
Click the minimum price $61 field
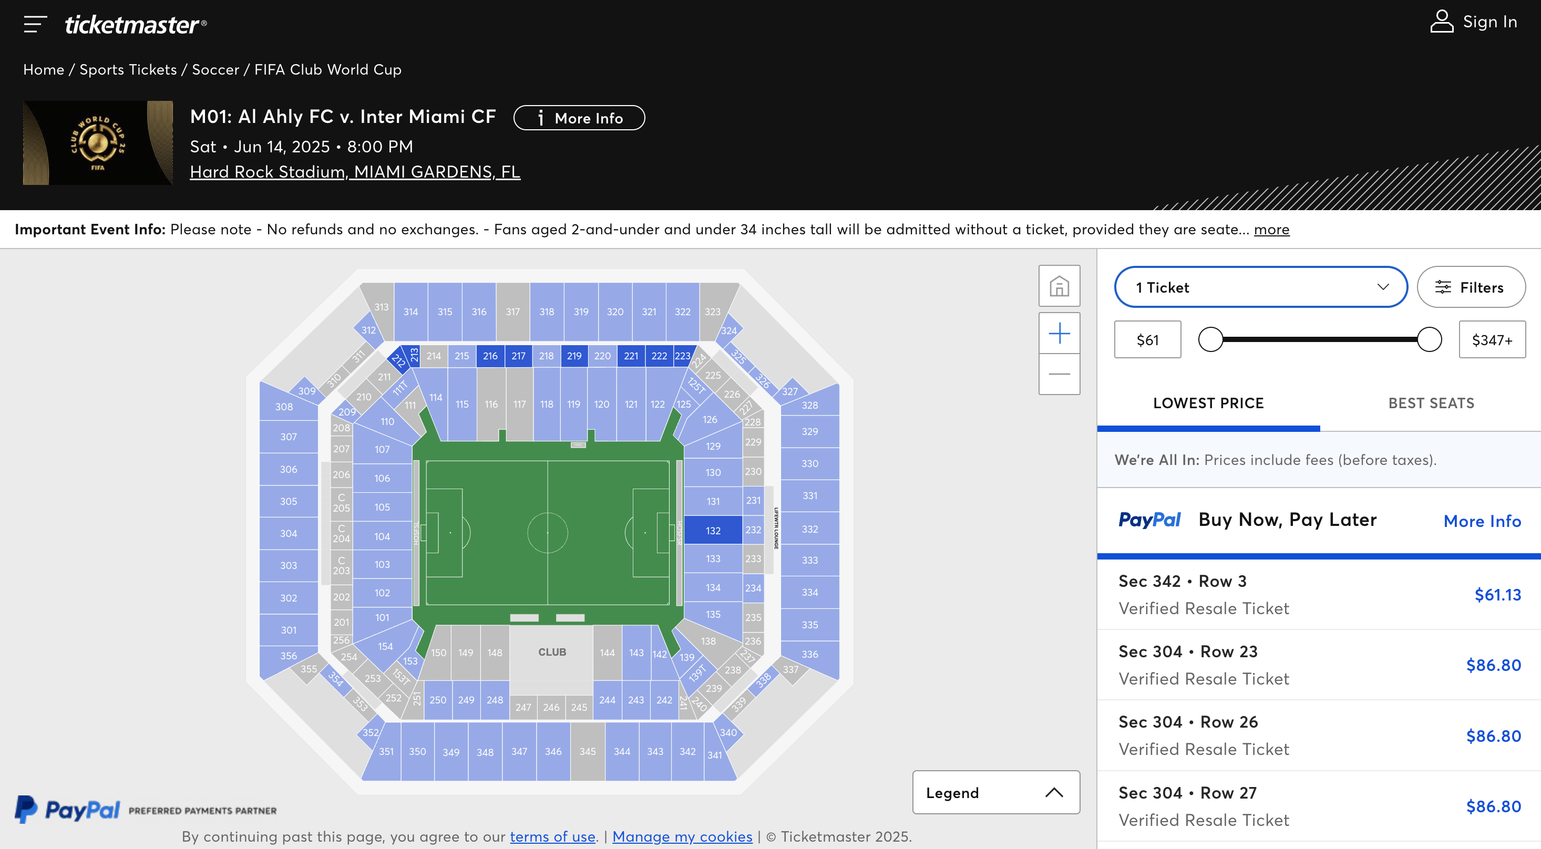1147,339
